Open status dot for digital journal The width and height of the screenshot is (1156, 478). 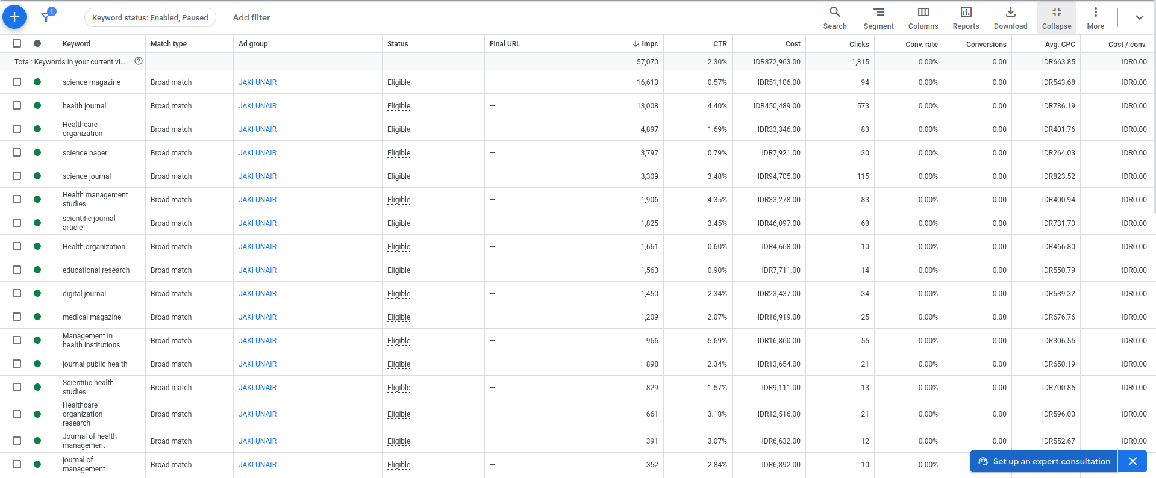(x=37, y=293)
